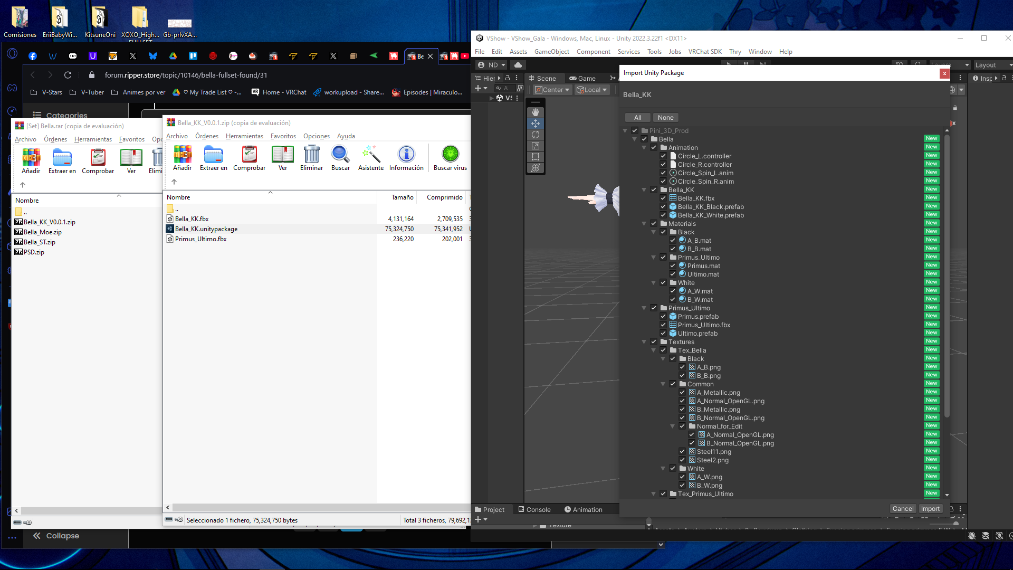Click the import list vertical scrollbar
This screenshot has width=1013, height=570.
(x=947, y=274)
